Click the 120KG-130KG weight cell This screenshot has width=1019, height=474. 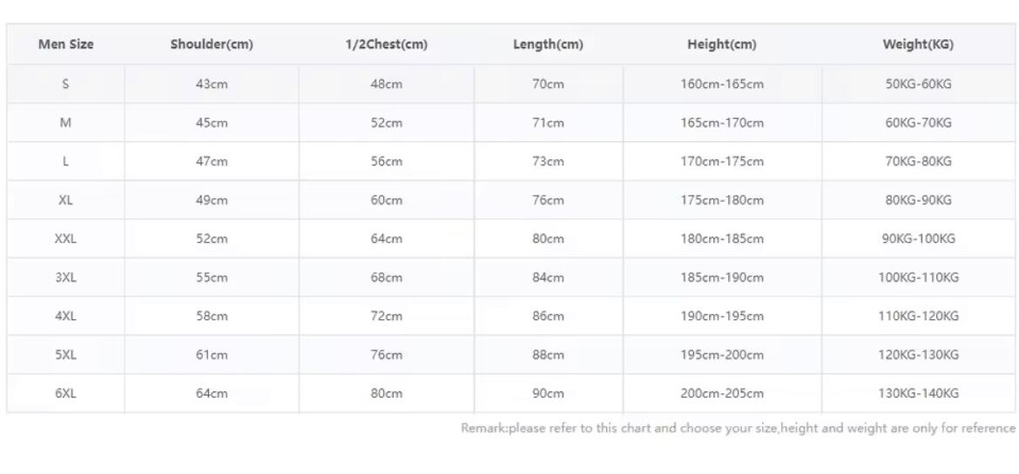pyautogui.click(x=918, y=355)
